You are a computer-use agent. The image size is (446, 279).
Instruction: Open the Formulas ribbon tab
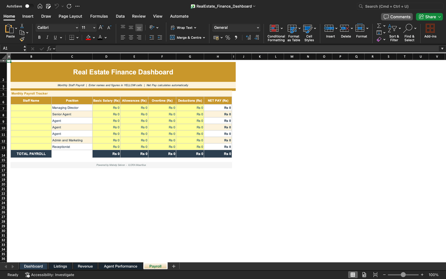point(99,16)
